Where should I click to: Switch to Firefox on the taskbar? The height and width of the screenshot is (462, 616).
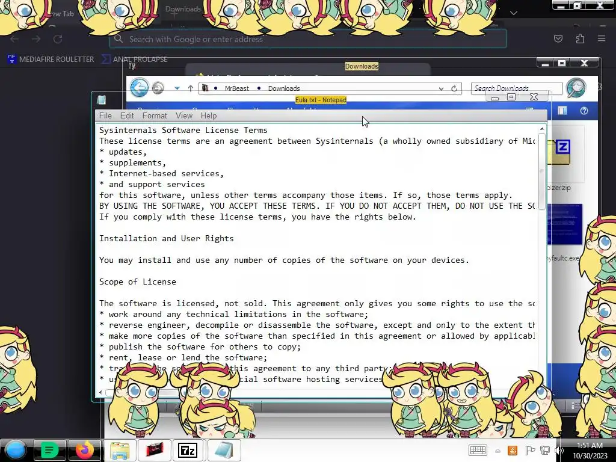tap(84, 450)
